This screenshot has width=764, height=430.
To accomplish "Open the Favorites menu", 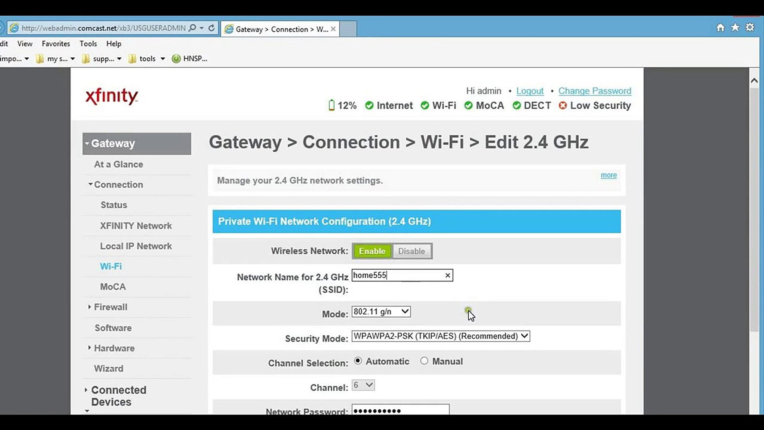I will [x=56, y=44].
